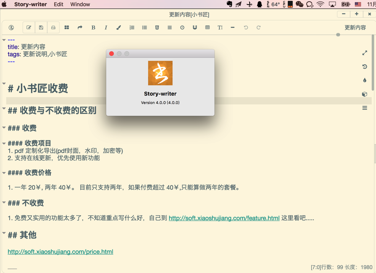Click the line '2. 支持在线更新'

pos(54,158)
